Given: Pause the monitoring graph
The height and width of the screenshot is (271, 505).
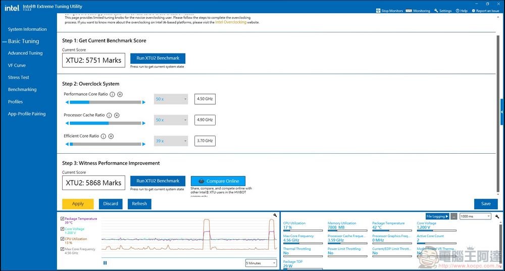Looking at the screenshot, I should (x=105, y=263).
